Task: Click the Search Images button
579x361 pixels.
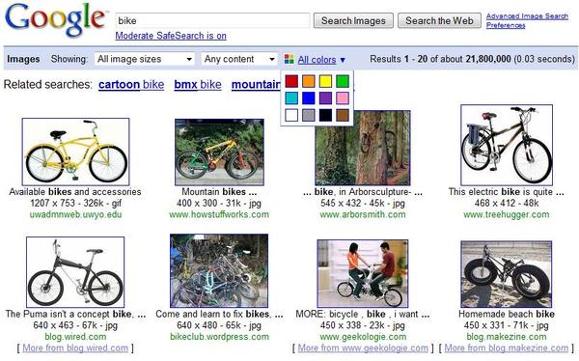Action: 353,20
